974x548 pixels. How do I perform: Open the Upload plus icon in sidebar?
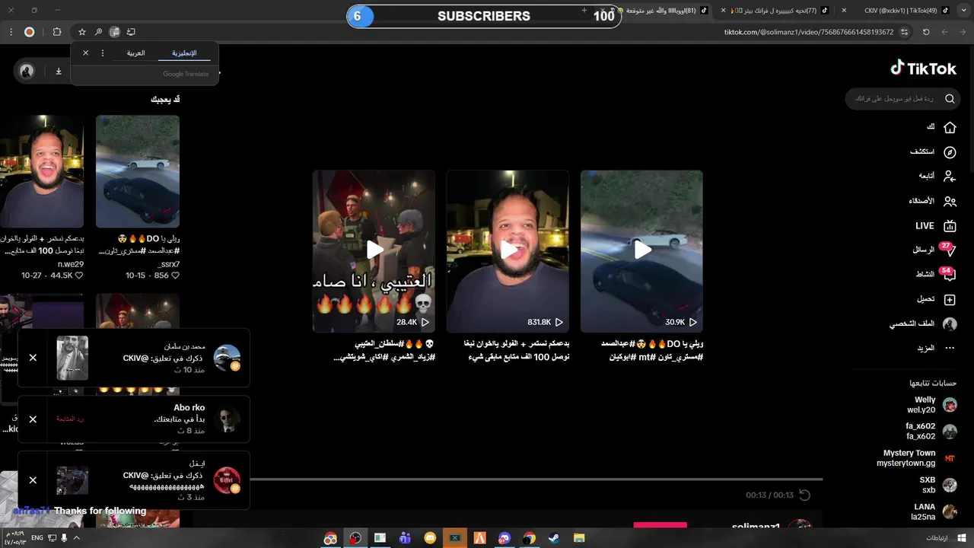950,300
